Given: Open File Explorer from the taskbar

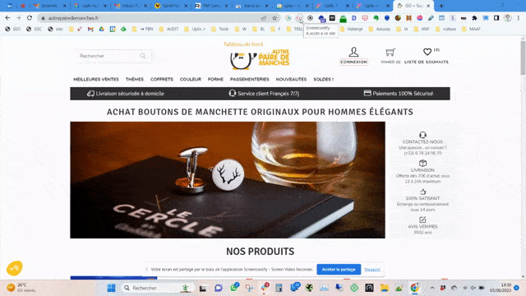Looking at the screenshot, I should tap(385, 288).
